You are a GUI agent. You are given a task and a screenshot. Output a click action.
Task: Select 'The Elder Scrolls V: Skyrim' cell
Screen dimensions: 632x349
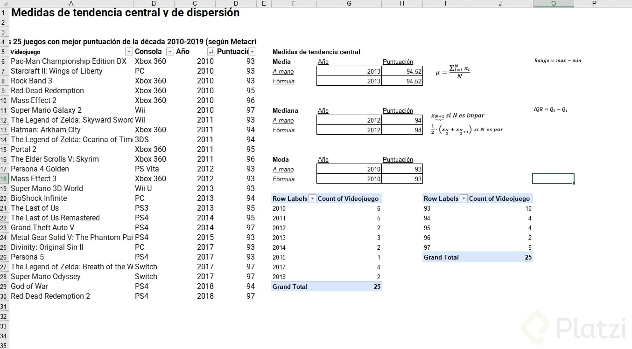(x=70, y=159)
